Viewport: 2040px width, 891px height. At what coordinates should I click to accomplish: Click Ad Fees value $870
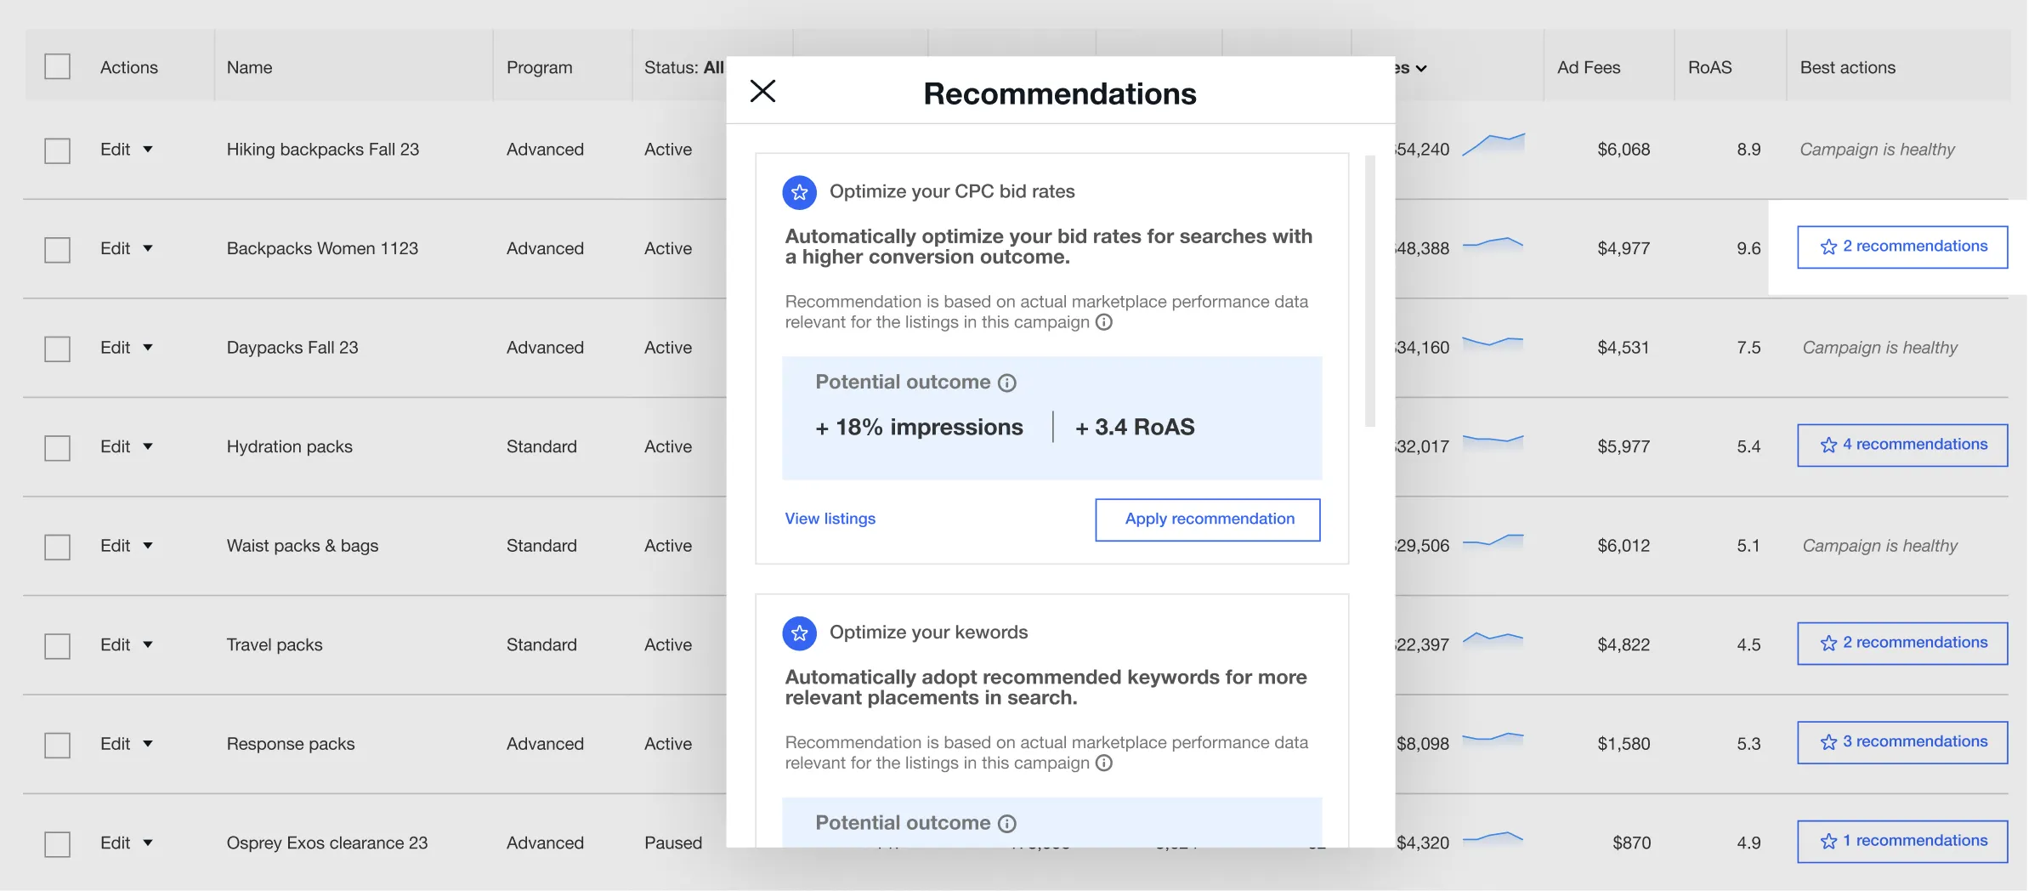(1631, 843)
